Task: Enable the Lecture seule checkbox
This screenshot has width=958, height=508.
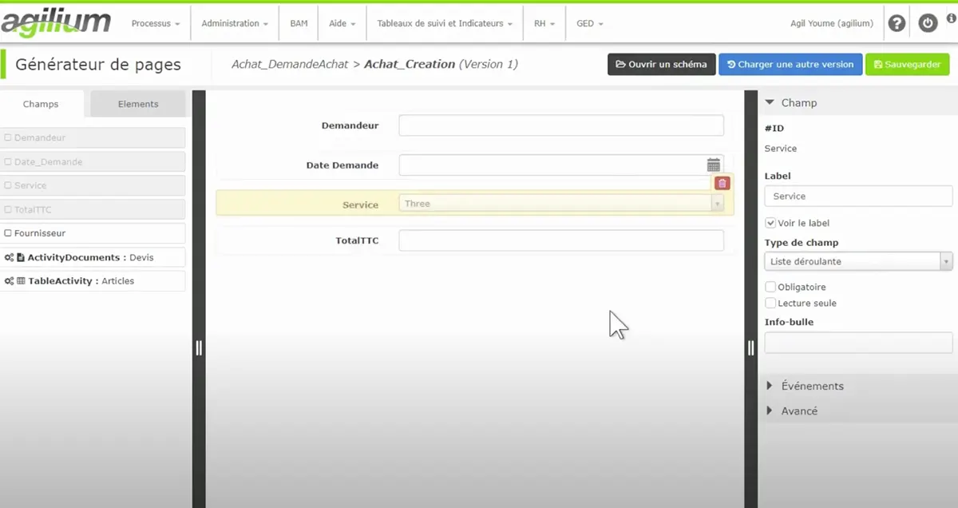Action: (770, 303)
